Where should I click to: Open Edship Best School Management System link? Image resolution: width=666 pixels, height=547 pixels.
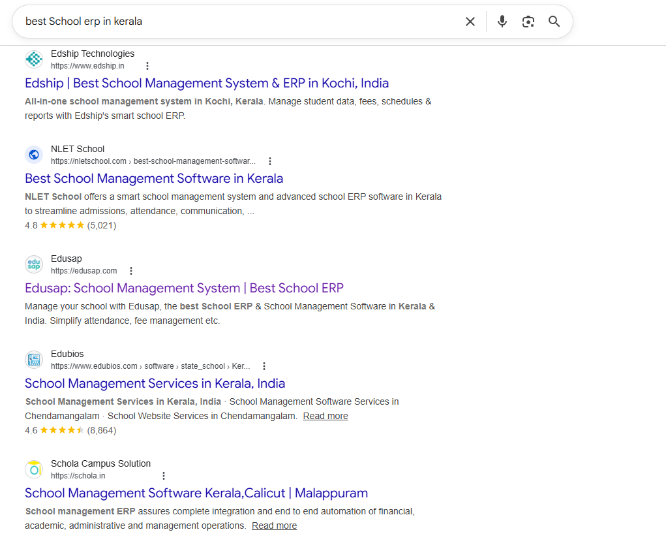pyautogui.click(x=207, y=83)
